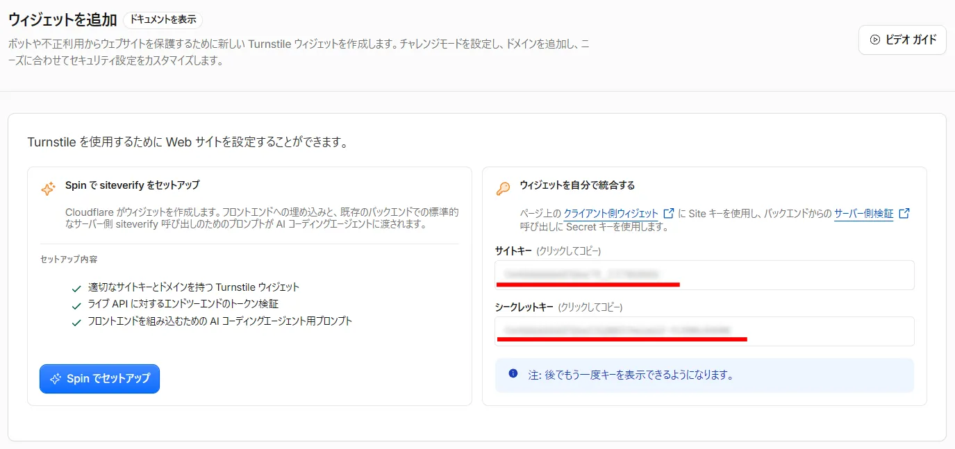Click the Spin でセットアップ button
Image resolution: width=955 pixels, height=449 pixels.
click(x=99, y=378)
